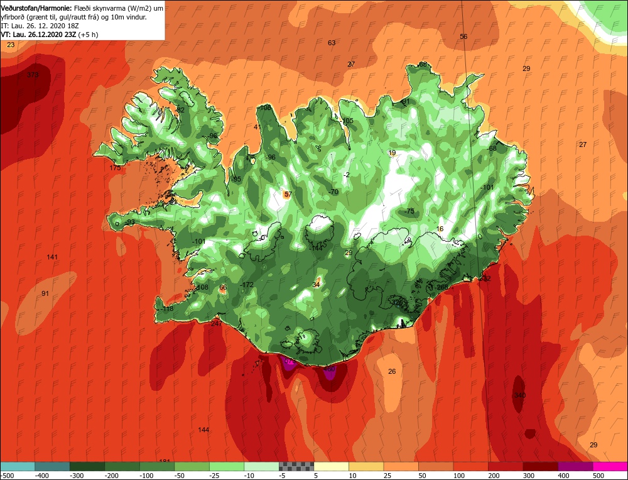Image resolution: width=628 pixels, height=480 pixels.
Task: Click the value '26' off the south coast
Action: 392,371
